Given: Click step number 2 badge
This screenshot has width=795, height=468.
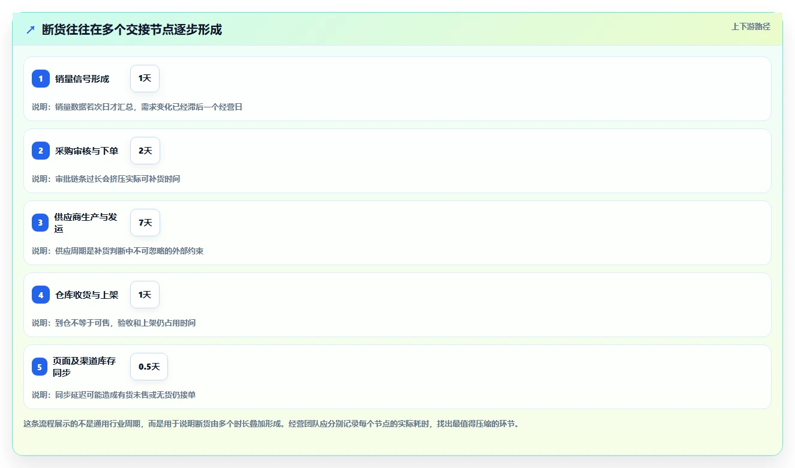Looking at the screenshot, I should (x=41, y=151).
